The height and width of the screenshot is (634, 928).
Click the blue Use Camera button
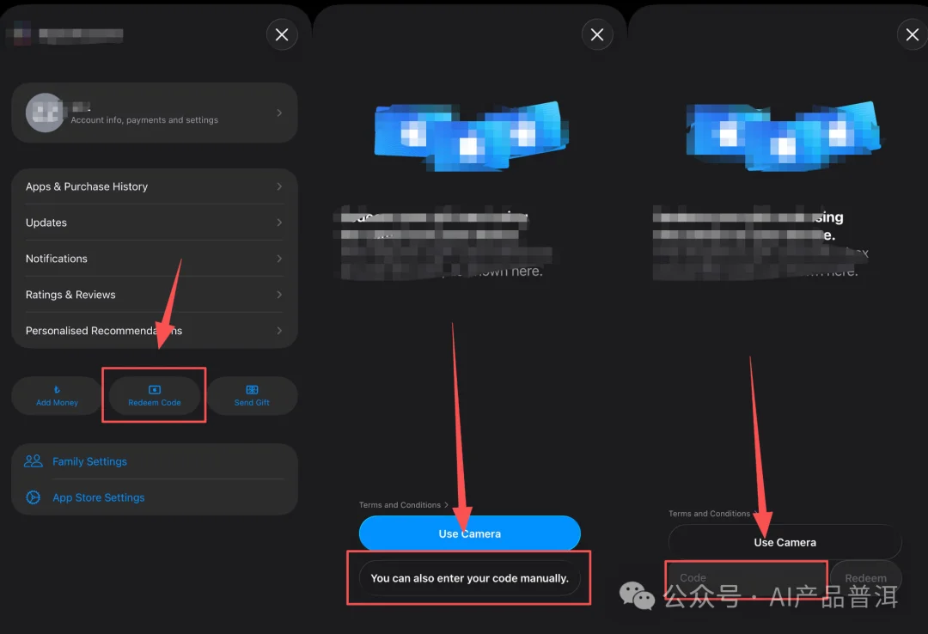click(470, 533)
